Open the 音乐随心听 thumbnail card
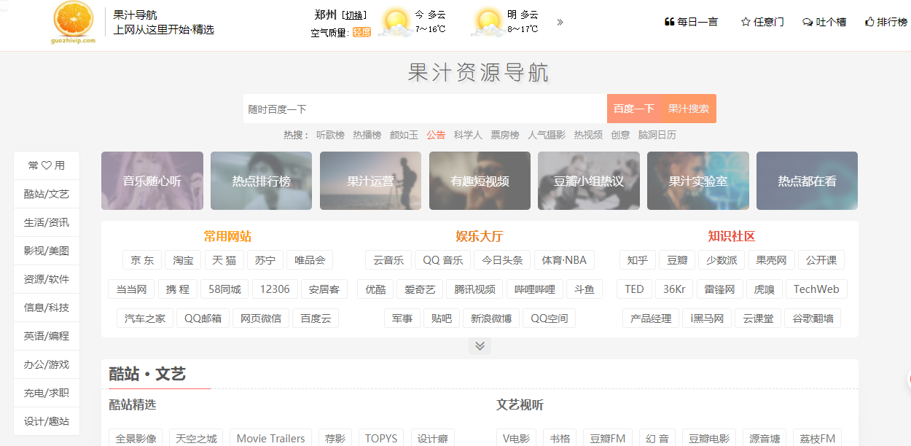The image size is (911, 446). click(x=152, y=181)
